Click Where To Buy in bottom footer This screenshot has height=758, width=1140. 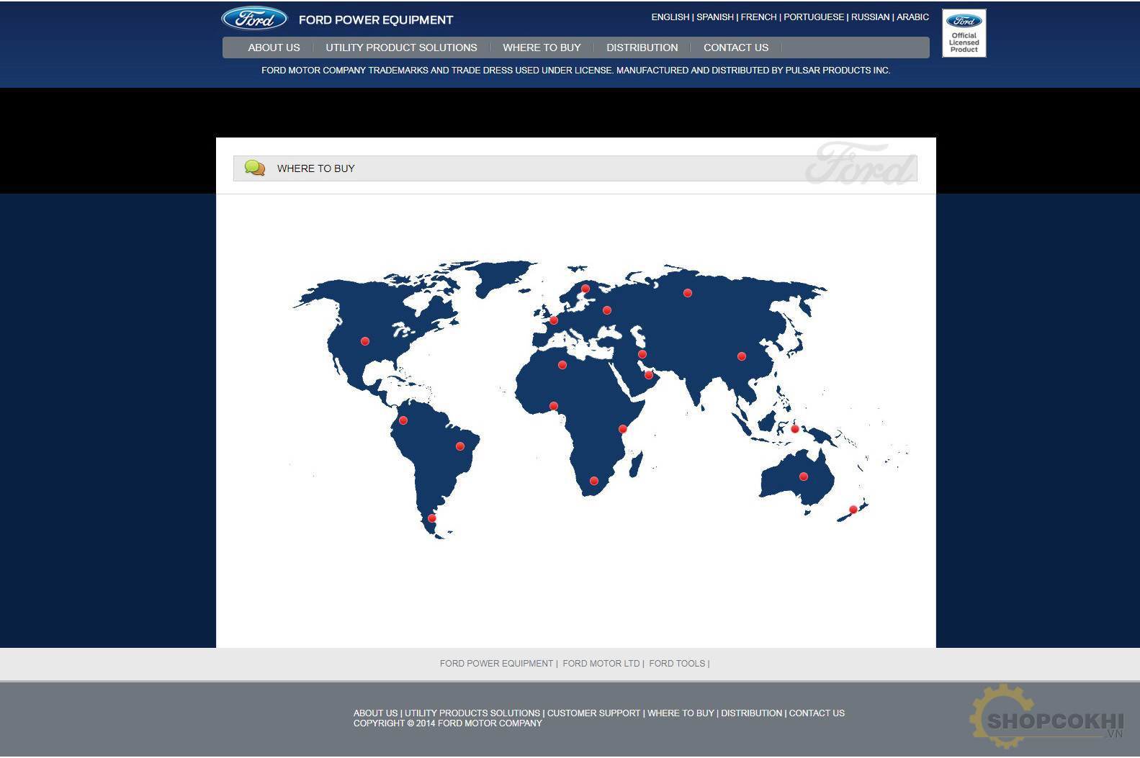click(x=681, y=713)
